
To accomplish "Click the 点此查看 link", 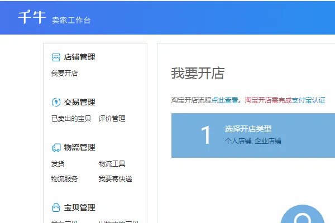I will (x=225, y=100).
